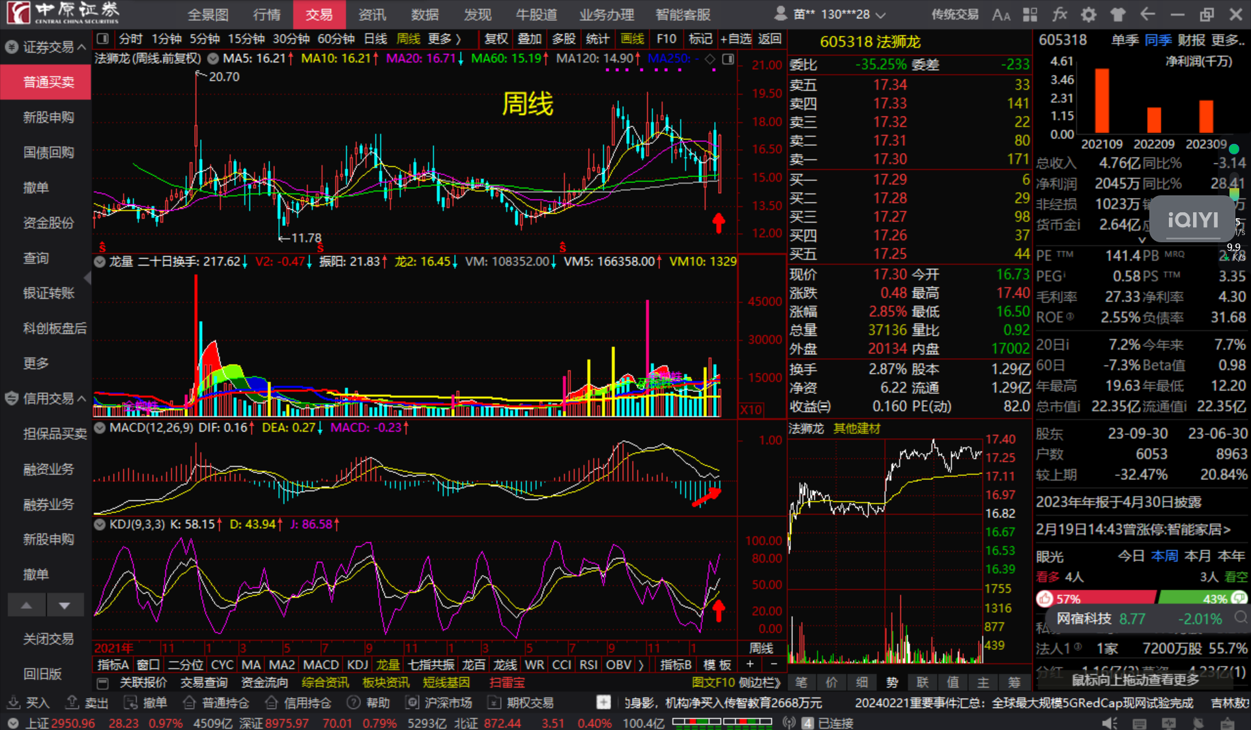Click the 帮助 help question icon
1251x730 pixels.
point(354,703)
